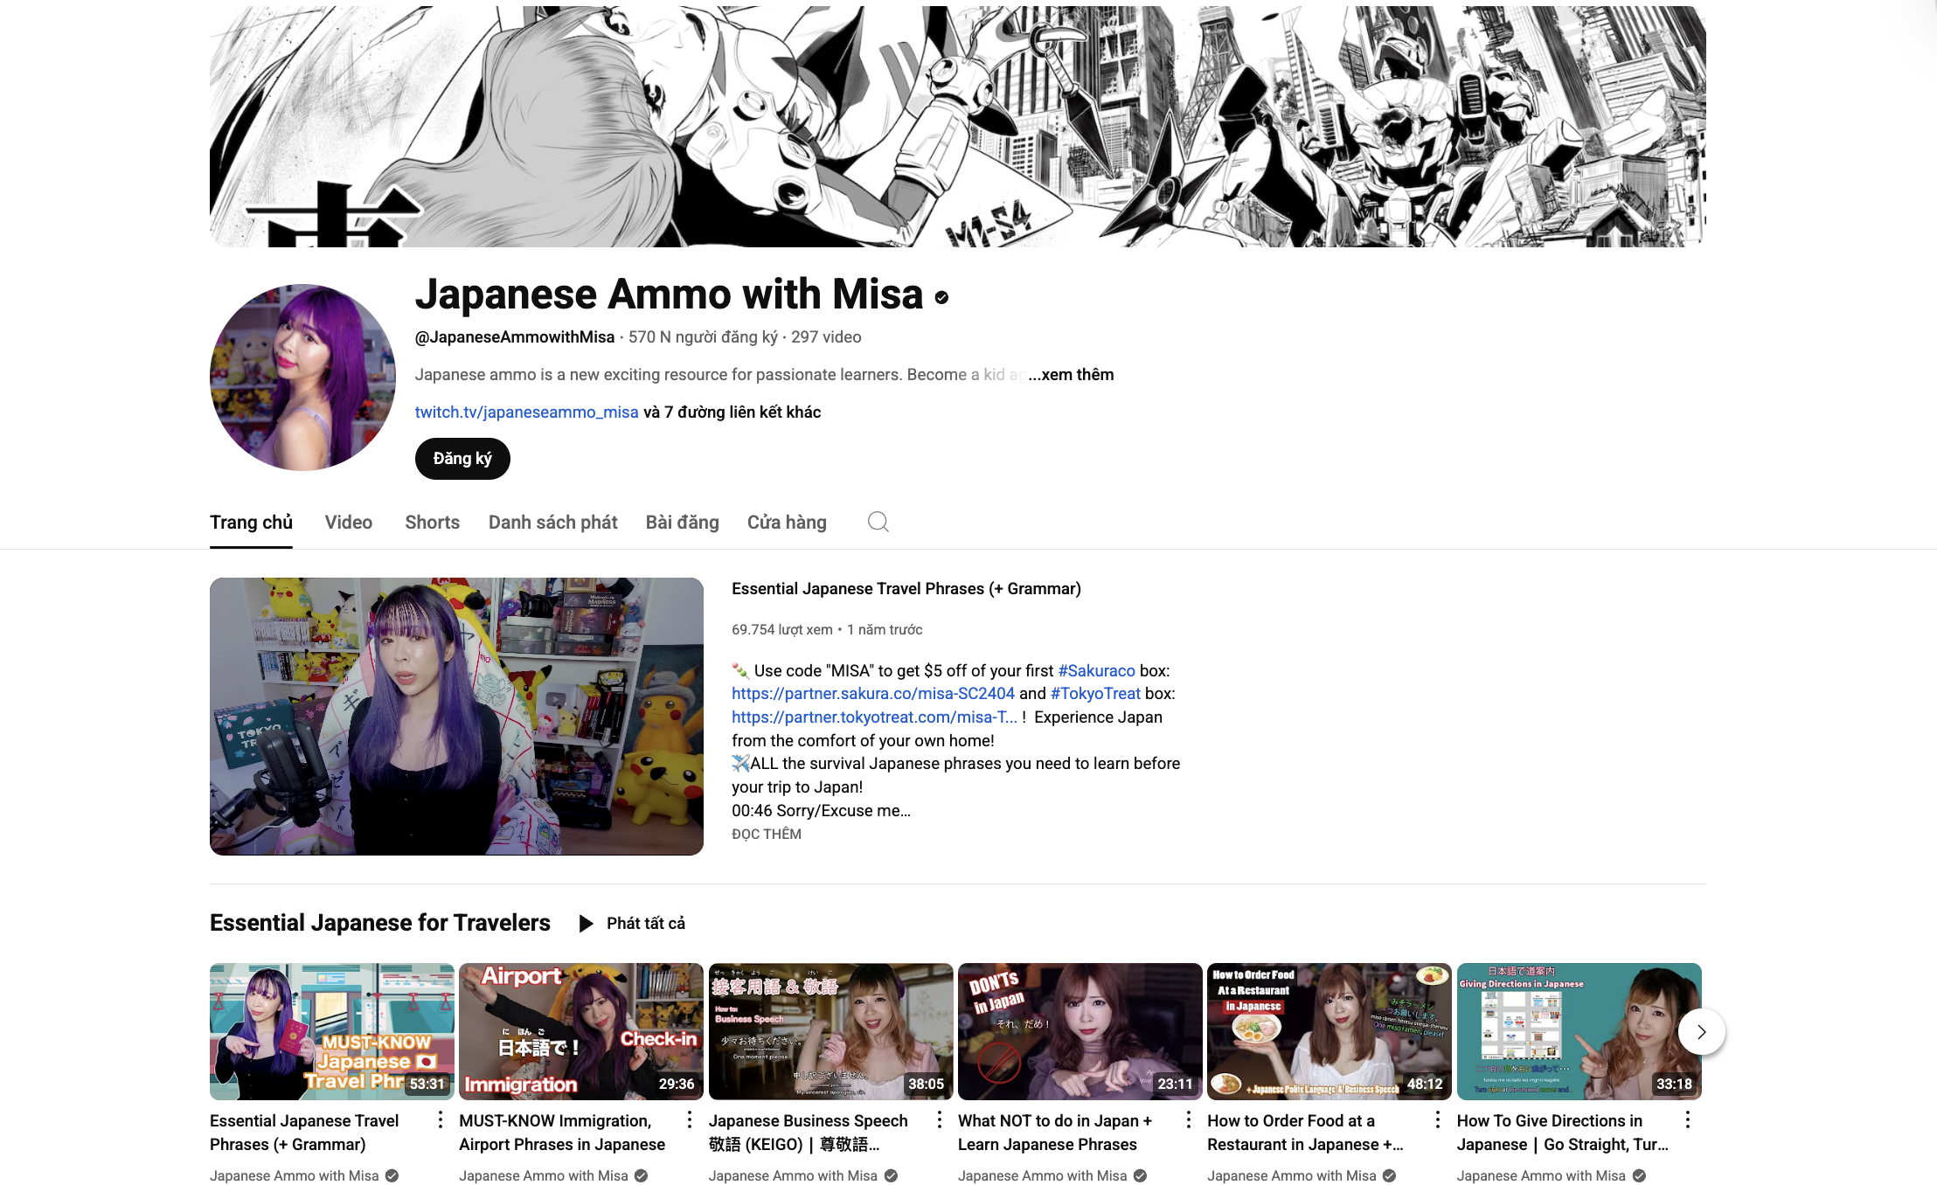This screenshot has width=1937, height=1185.
Task: Open partner.tokyotreat.com link
Action: pyautogui.click(x=874, y=717)
